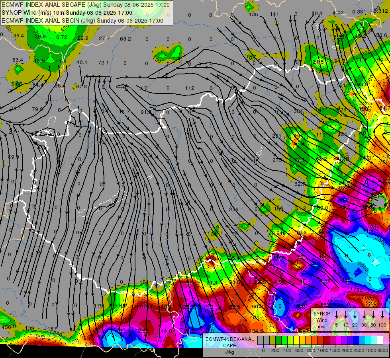Click the map value '236'

tap(233, 210)
